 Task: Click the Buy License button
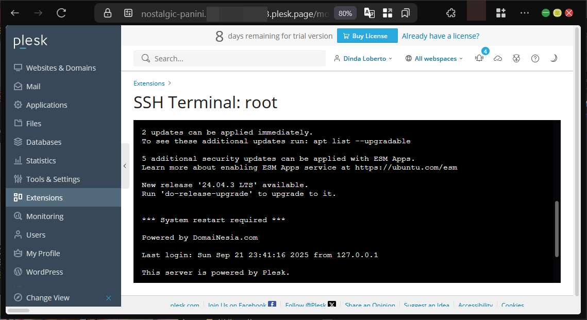(367, 36)
